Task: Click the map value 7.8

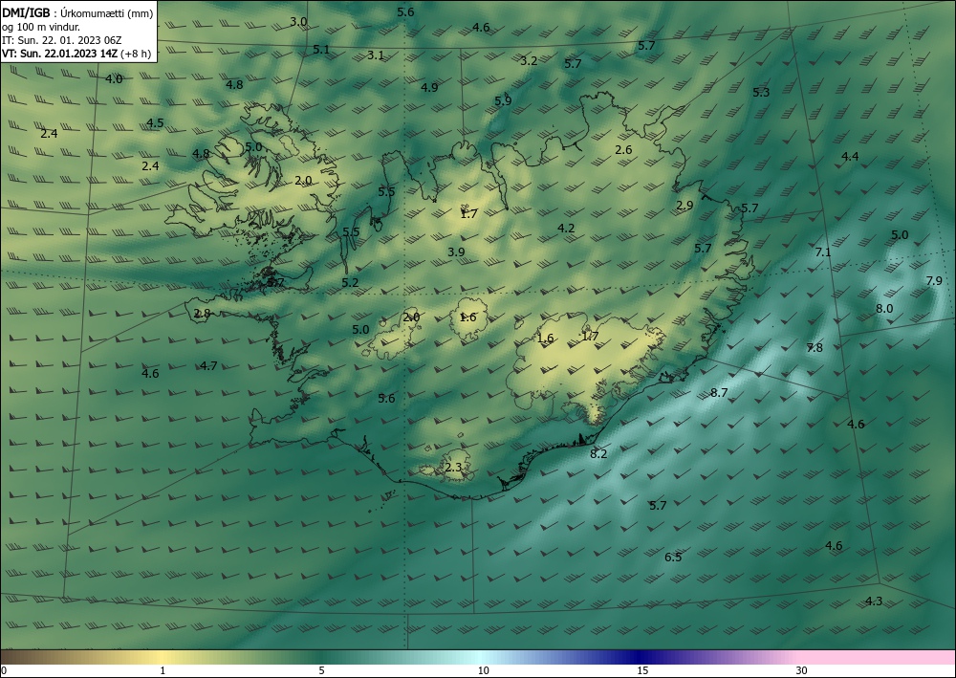Action: click(815, 347)
